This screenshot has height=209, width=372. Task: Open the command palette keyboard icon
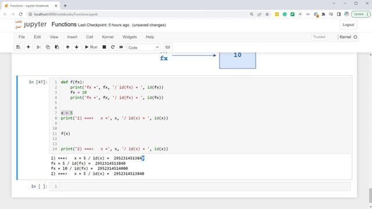[x=167, y=47]
